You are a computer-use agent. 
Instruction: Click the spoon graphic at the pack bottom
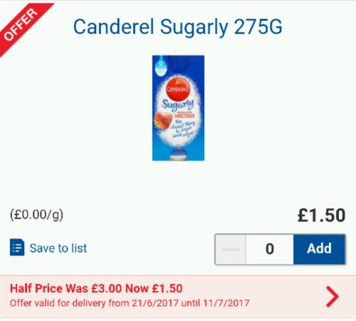179,154
